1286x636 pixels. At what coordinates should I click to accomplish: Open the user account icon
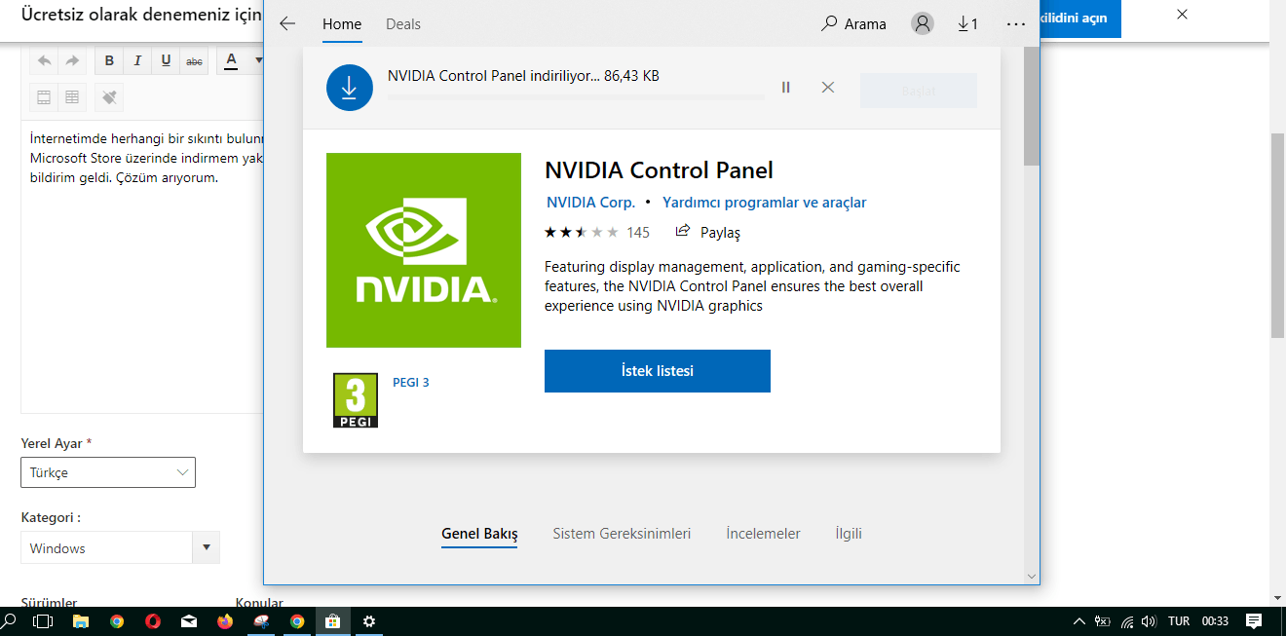(x=923, y=23)
